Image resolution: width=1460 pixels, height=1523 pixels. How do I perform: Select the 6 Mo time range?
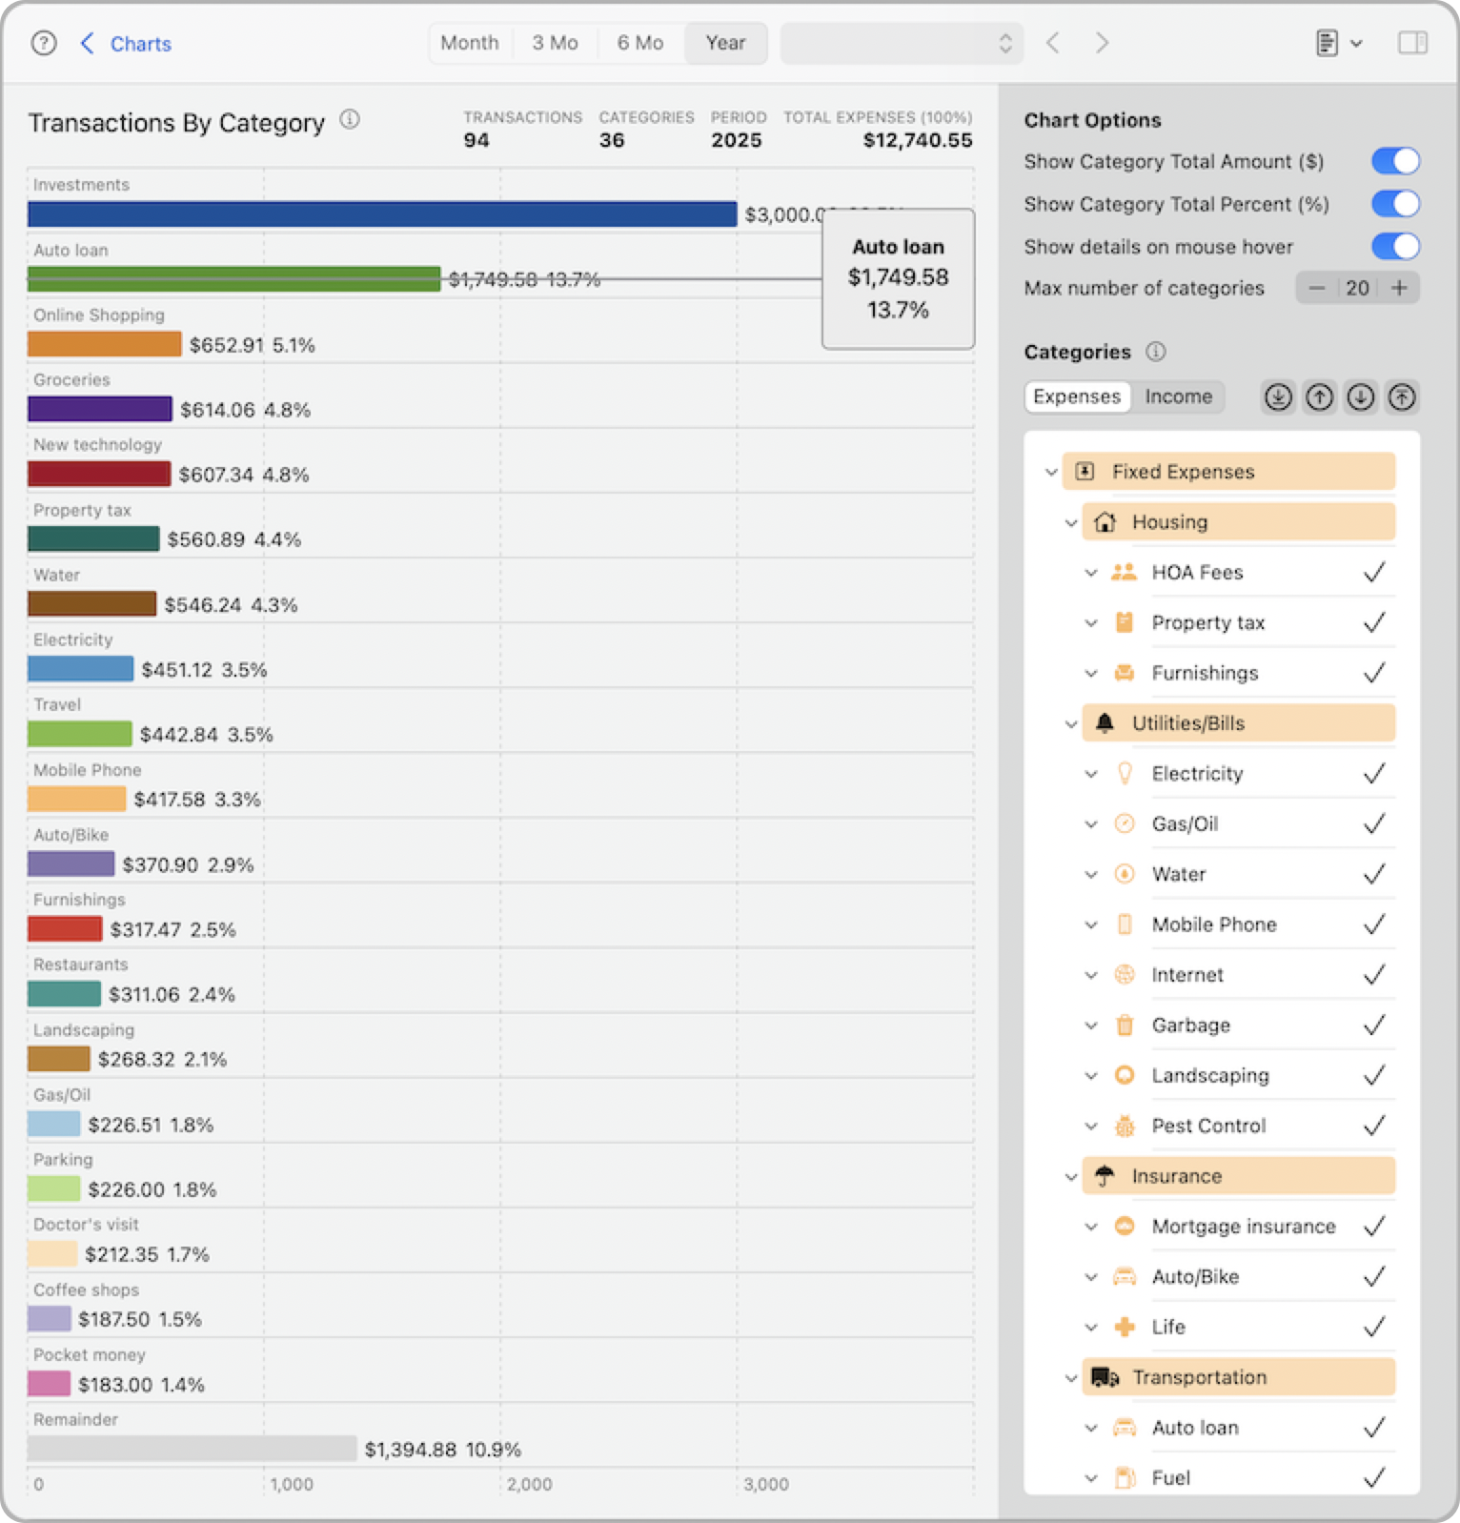pyautogui.click(x=639, y=43)
